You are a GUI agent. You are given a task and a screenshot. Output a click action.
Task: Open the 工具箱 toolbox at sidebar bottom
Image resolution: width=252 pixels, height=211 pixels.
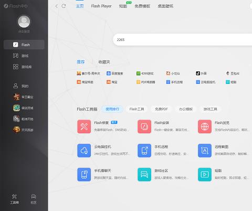pyautogui.click(x=14, y=199)
